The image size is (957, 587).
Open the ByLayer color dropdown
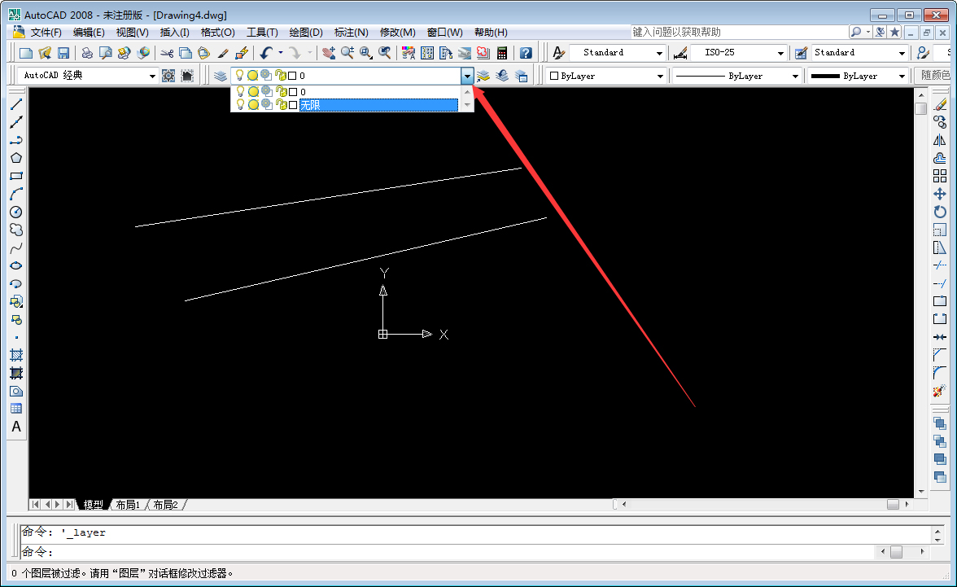tap(659, 75)
